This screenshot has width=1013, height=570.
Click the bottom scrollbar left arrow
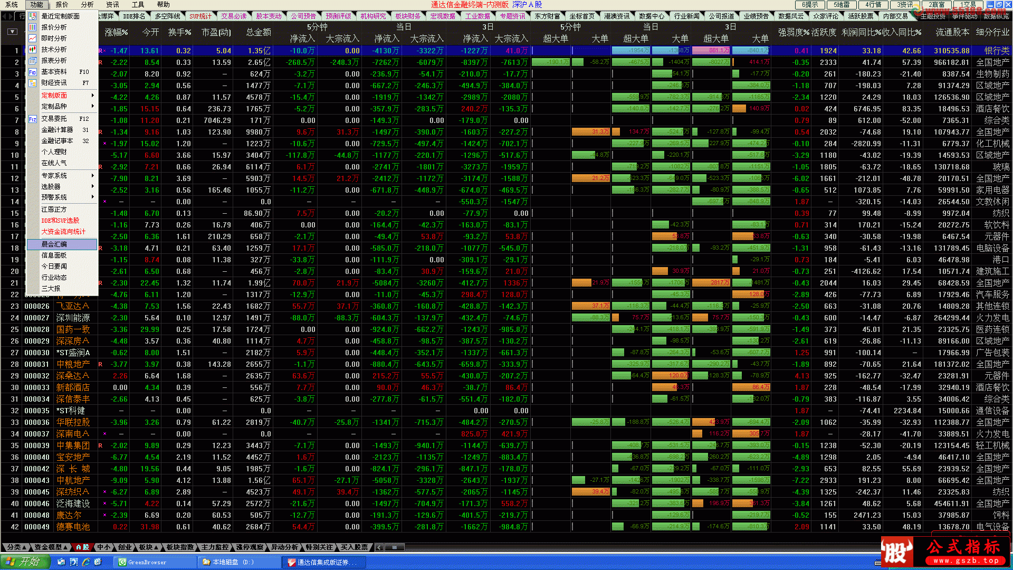tap(379, 547)
